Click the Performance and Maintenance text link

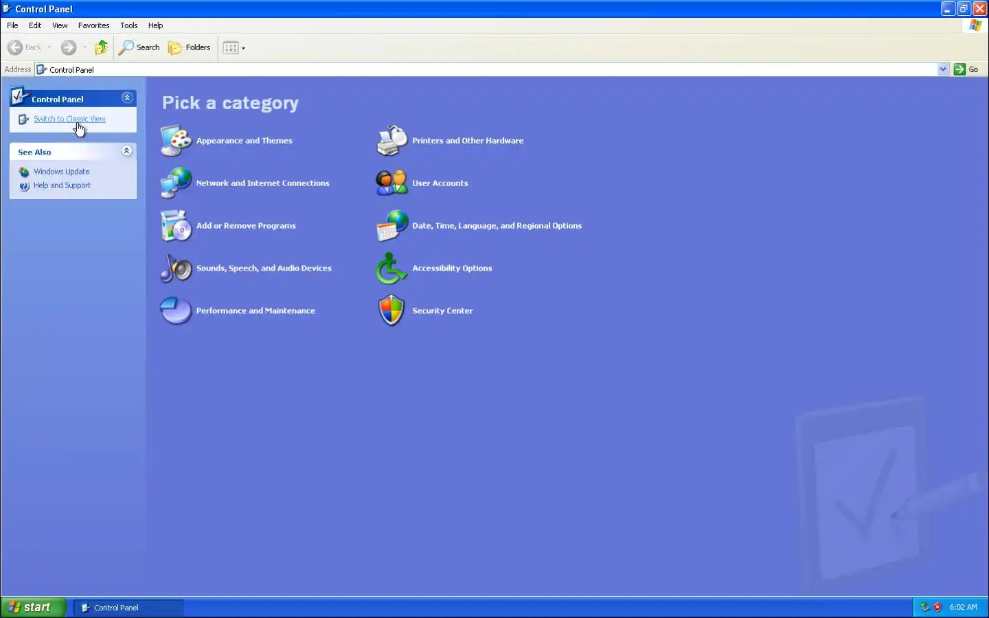[255, 311]
